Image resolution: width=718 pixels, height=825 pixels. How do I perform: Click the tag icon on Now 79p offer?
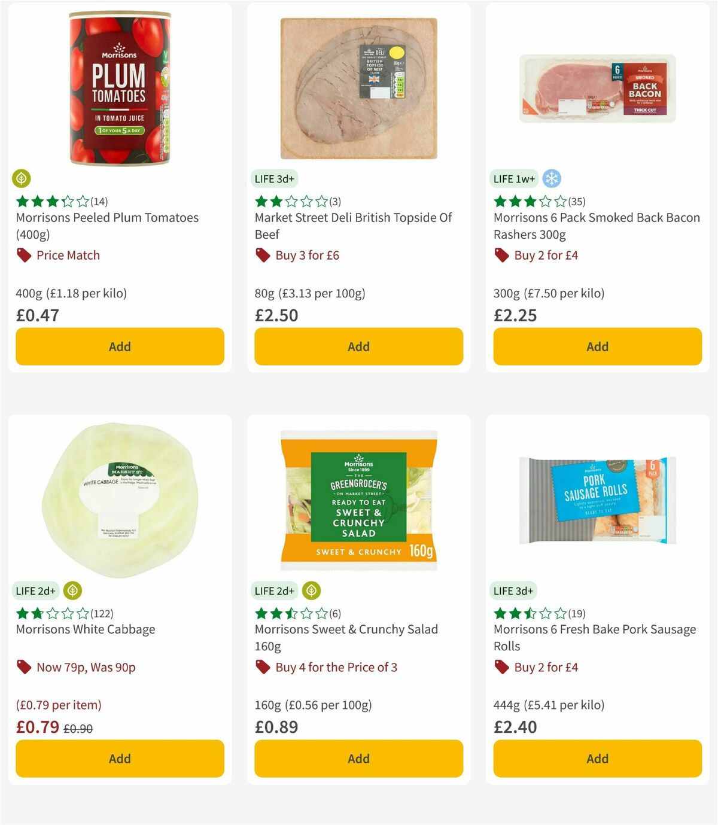pyautogui.click(x=23, y=667)
